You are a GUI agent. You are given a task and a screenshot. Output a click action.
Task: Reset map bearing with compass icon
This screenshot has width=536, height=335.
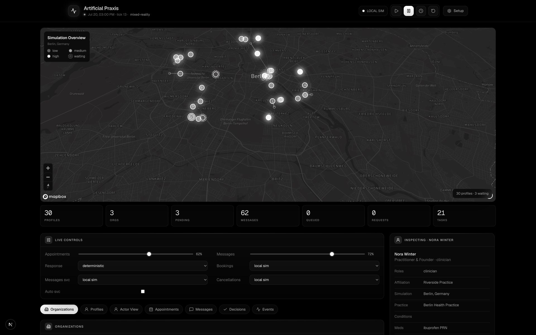click(x=48, y=186)
